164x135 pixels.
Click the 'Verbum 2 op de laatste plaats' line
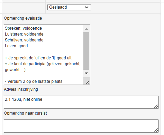[x=34, y=81]
